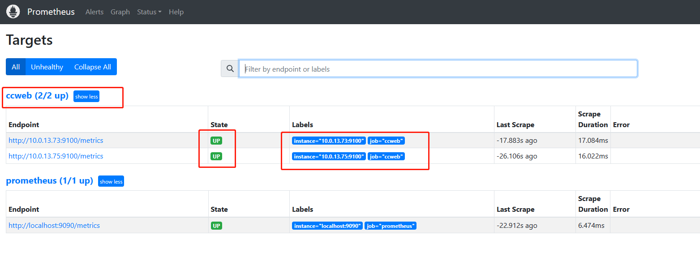Go to the Graph page

[x=120, y=12]
